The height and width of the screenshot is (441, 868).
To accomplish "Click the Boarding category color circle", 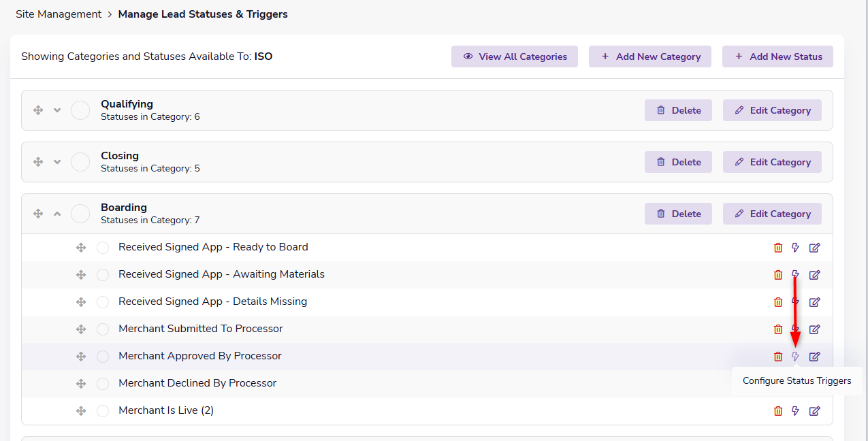I will point(80,214).
